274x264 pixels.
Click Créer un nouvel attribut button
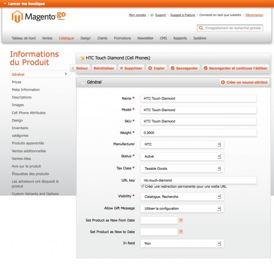[x=244, y=82]
